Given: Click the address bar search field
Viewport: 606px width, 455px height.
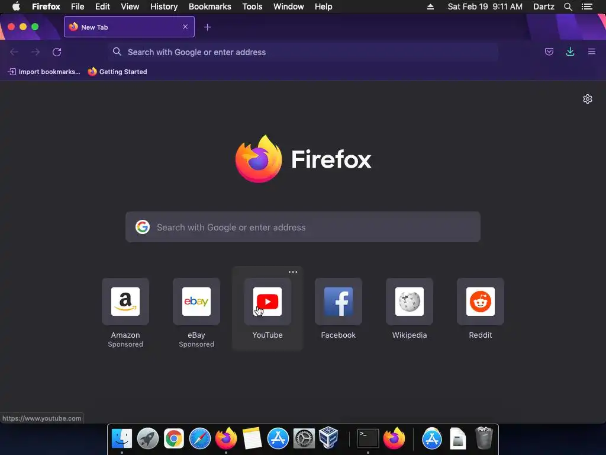Looking at the screenshot, I should (303, 52).
